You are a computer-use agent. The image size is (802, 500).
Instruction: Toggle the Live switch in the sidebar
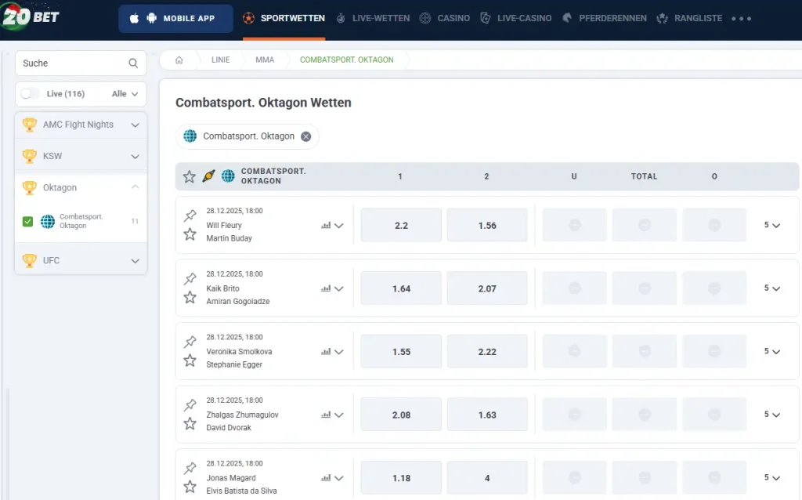coord(29,93)
